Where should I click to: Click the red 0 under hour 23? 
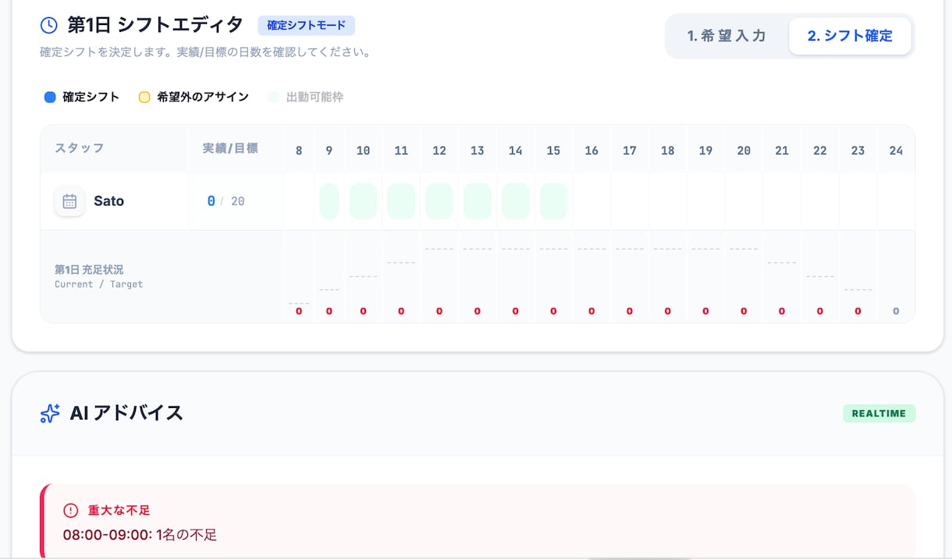(858, 311)
